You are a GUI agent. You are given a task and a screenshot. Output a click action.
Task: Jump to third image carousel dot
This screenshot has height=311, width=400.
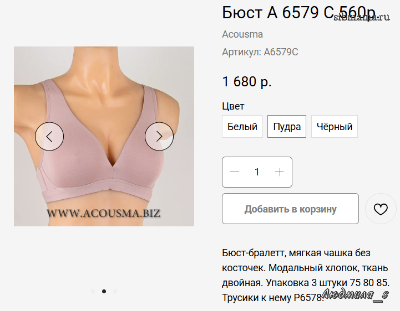[115, 291]
